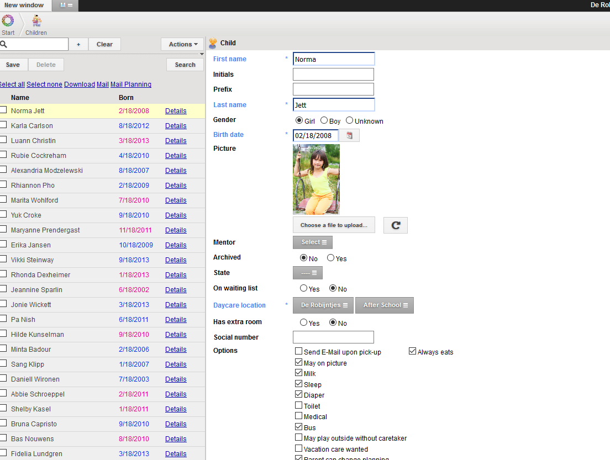
Task: Click Choose a file to upload
Action: pyautogui.click(x=334, y=225)
